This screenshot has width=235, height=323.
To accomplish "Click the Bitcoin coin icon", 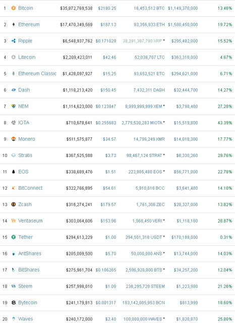I will [x=14, y=8].
